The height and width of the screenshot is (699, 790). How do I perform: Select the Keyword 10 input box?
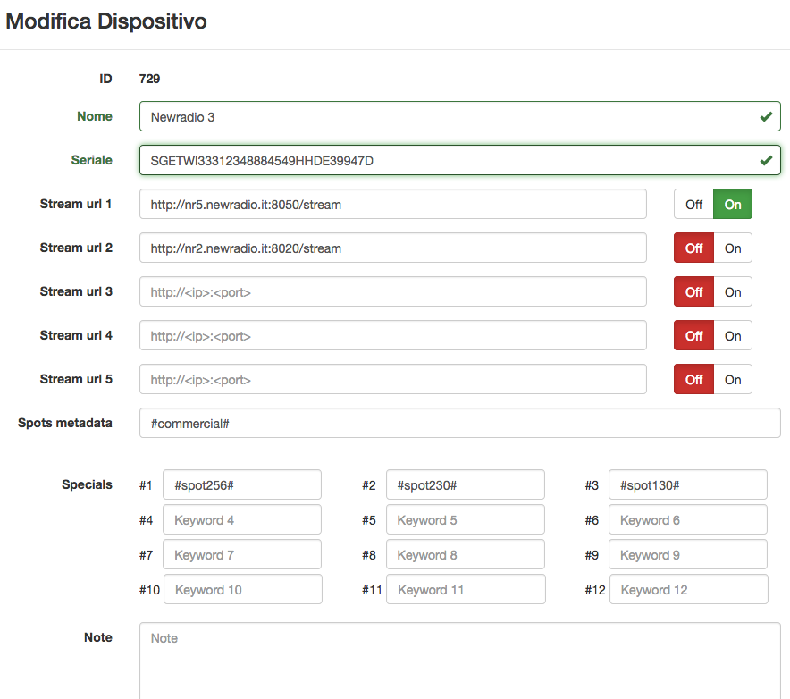click(x=242, y=589)
